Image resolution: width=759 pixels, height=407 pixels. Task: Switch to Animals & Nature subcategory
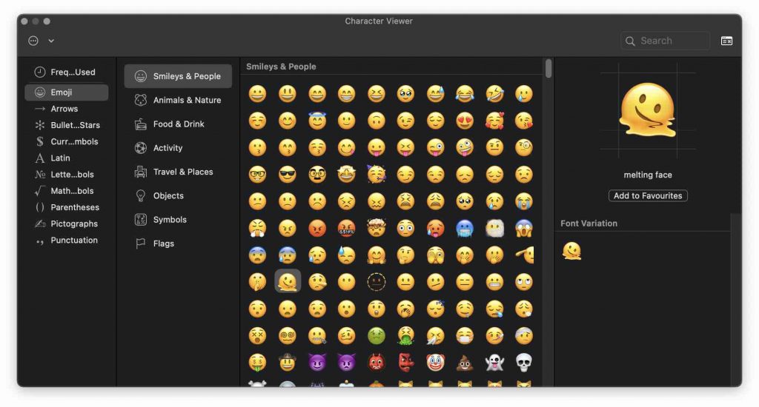[178, 100]
